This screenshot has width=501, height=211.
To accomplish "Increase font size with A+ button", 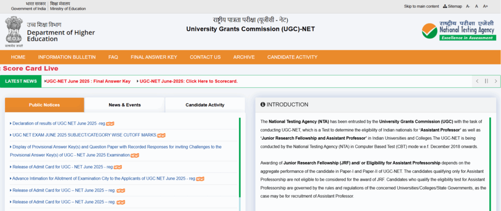I will point(485,6).
